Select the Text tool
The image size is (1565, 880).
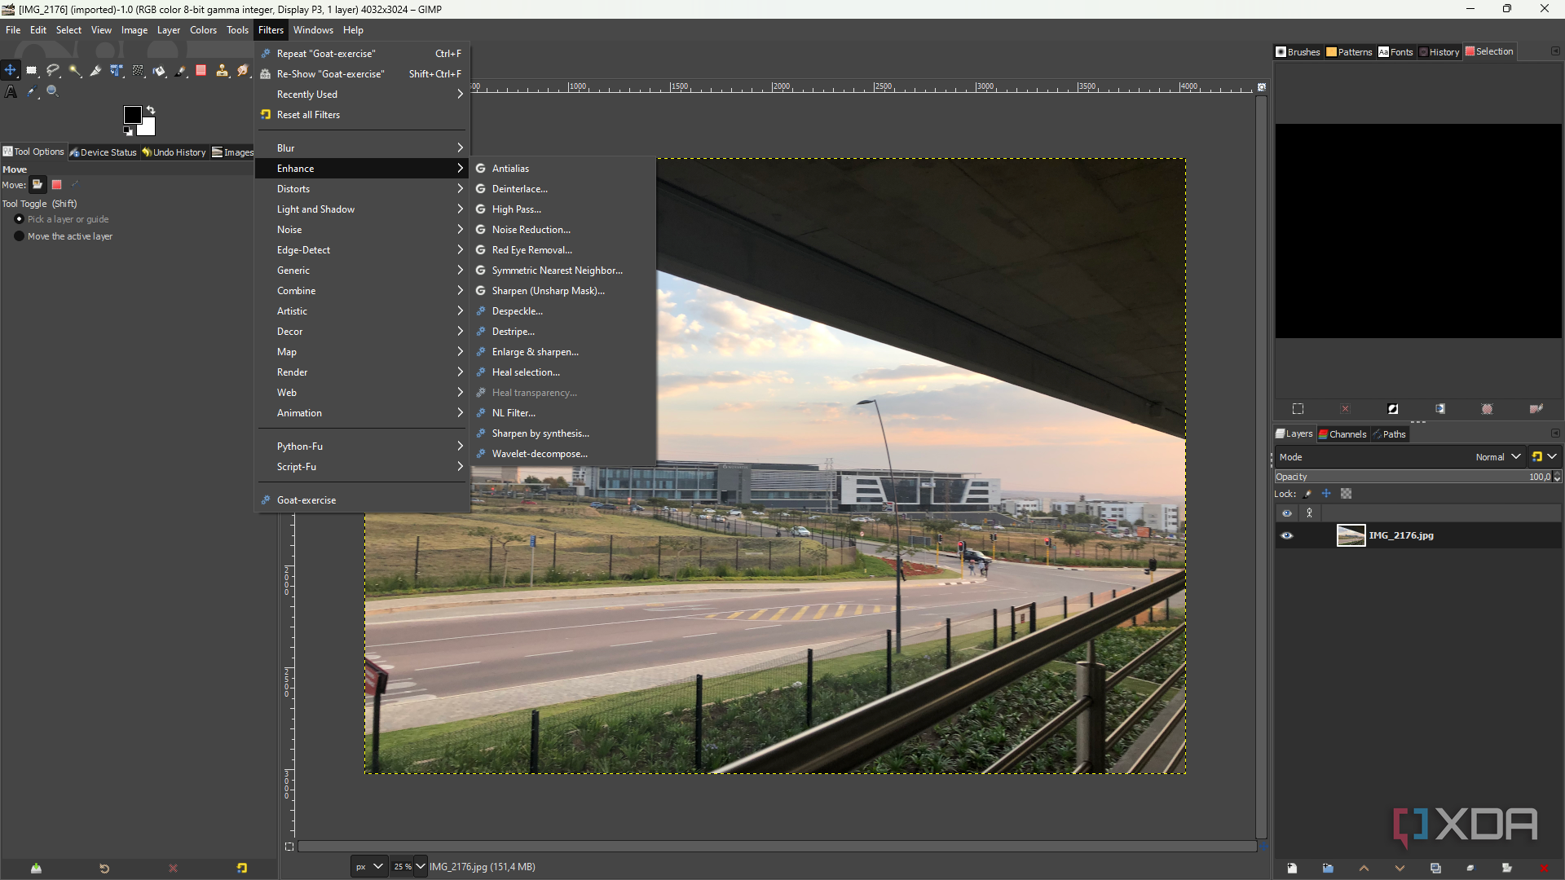(x=11, y=91)
